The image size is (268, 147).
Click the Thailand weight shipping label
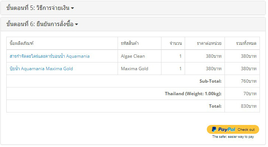(x=193, y=93)
